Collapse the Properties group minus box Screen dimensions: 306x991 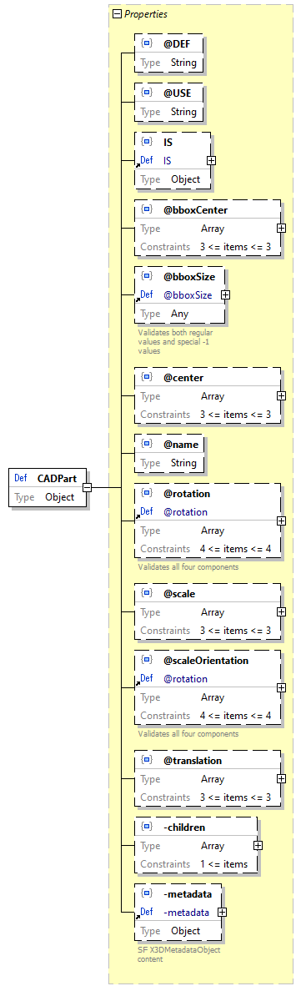click(x=117, y=13)
